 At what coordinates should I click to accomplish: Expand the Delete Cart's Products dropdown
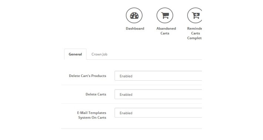tap(158, 76)
